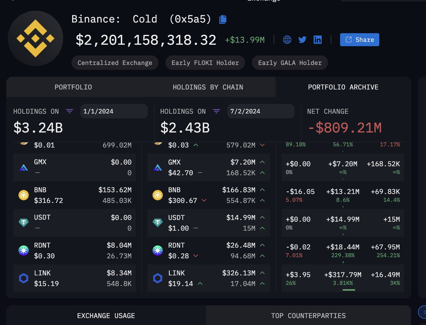The height and width of the screenshot is (325, 426).
Task: Select the +$13.99M daily change
Action: tap(245, 40)
